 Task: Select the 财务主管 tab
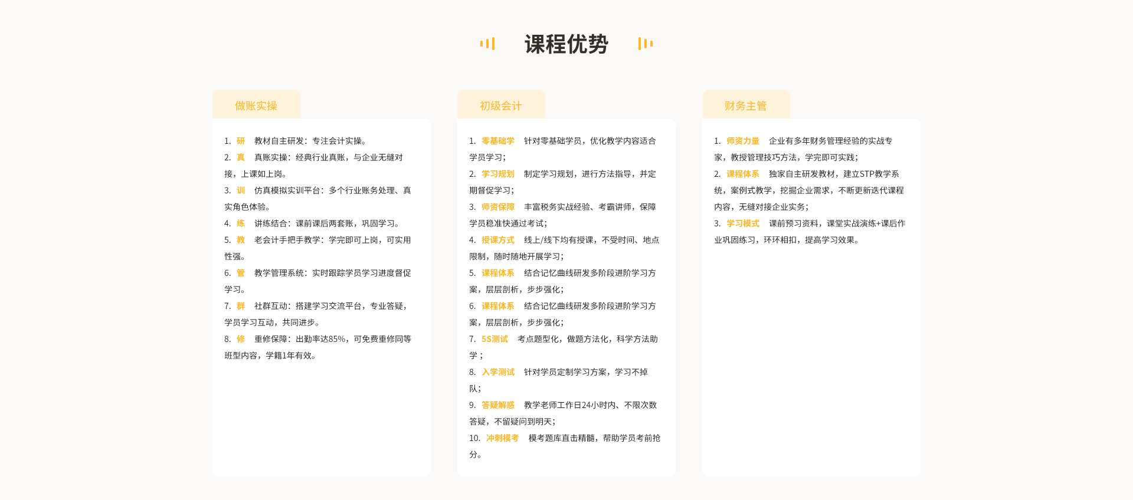[746, 105]
